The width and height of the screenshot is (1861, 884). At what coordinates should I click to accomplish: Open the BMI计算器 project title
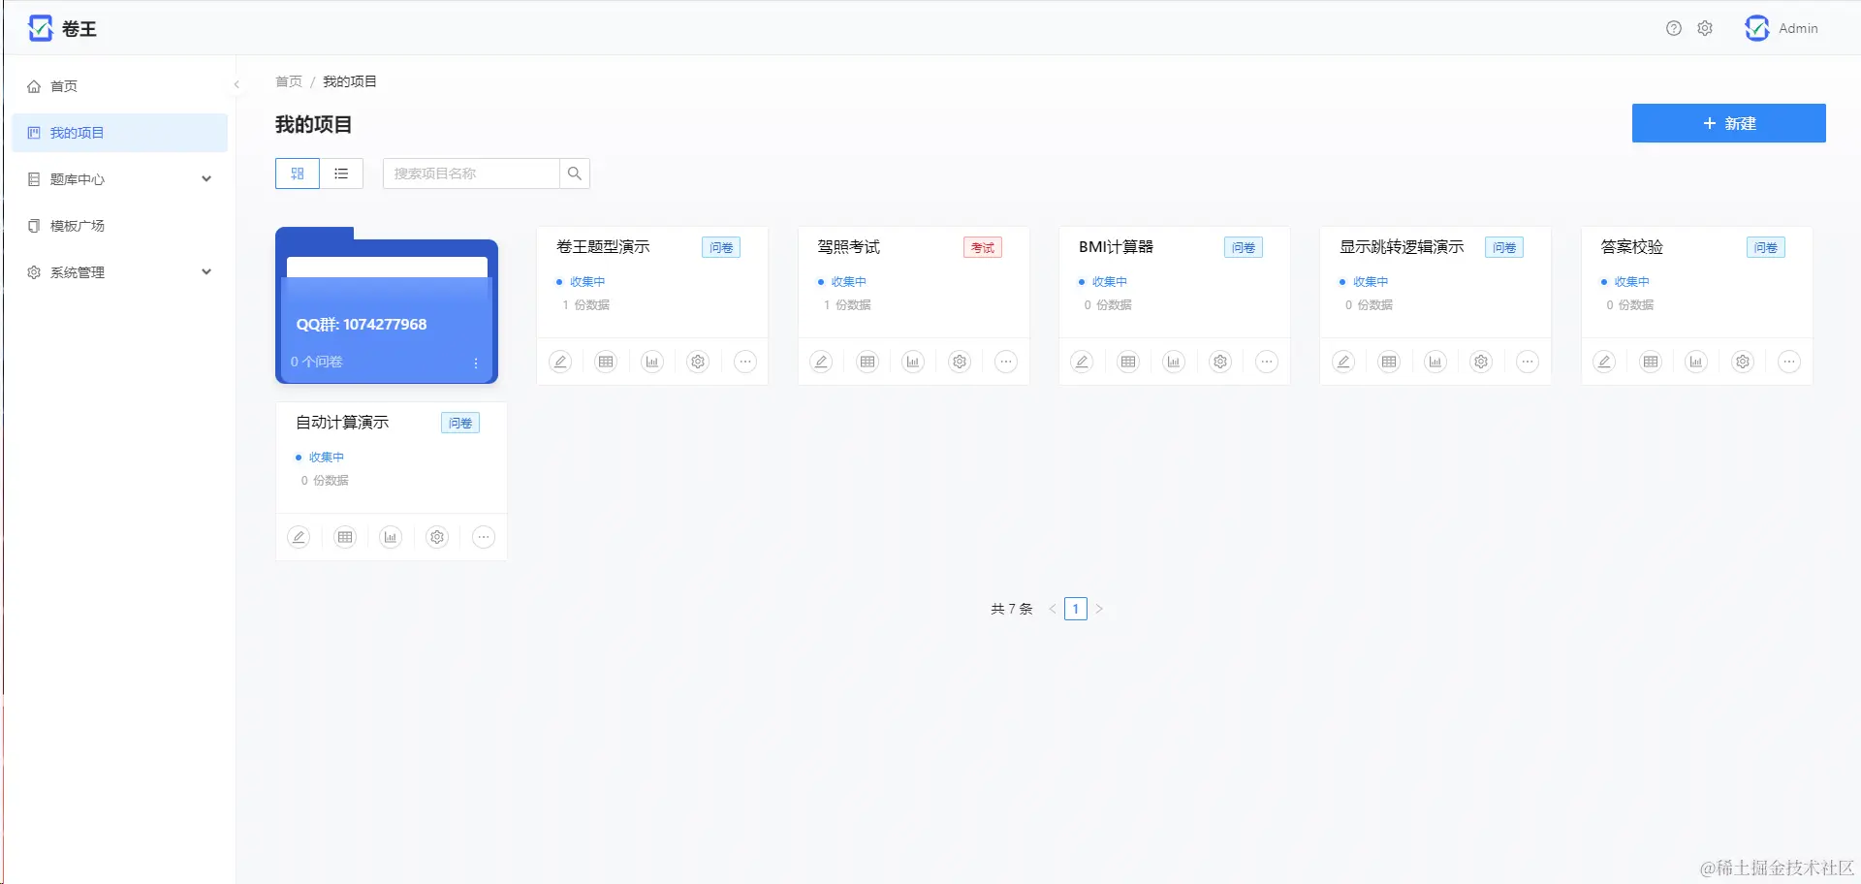1117,247
